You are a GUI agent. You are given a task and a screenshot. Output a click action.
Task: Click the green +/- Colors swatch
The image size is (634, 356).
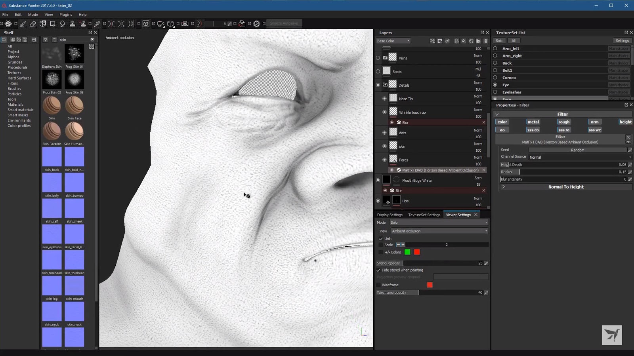tap(407, 252)
